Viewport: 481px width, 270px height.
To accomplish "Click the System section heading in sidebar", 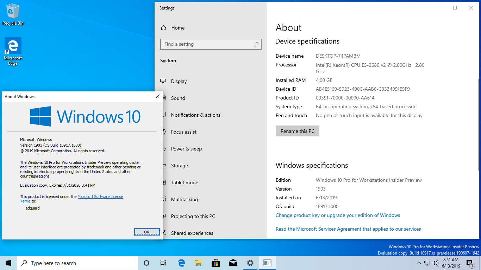I will pyautogui.click(x=168, y=60).
